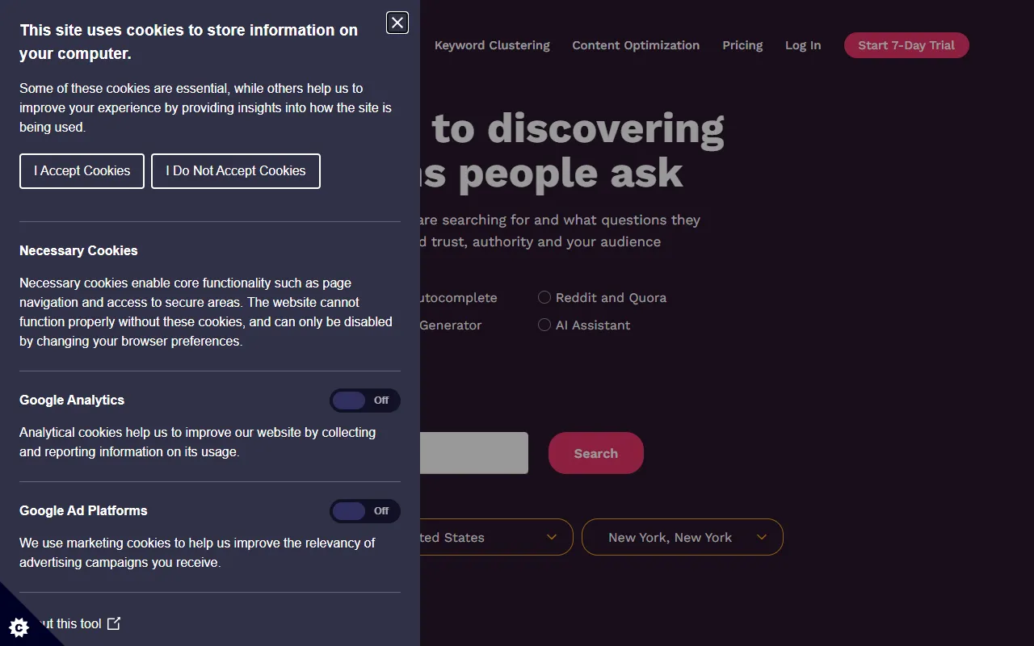Click the Necessary Cookies heading
Image resolution: width=1034 pixels, height=646 pixels.
tap(78, 250)
